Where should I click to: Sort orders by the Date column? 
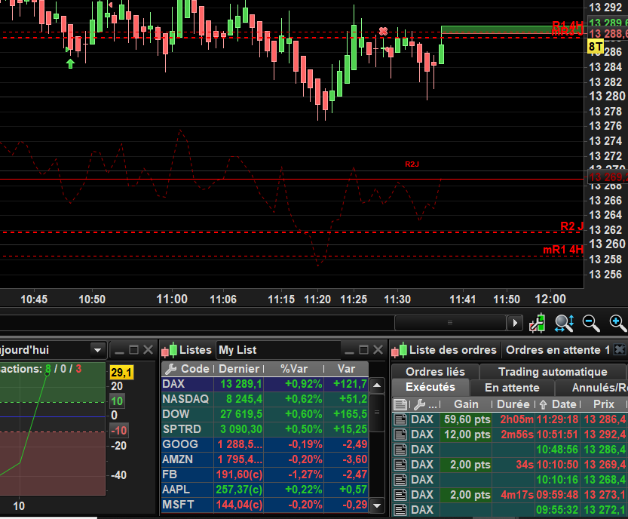tap(557, 404)
